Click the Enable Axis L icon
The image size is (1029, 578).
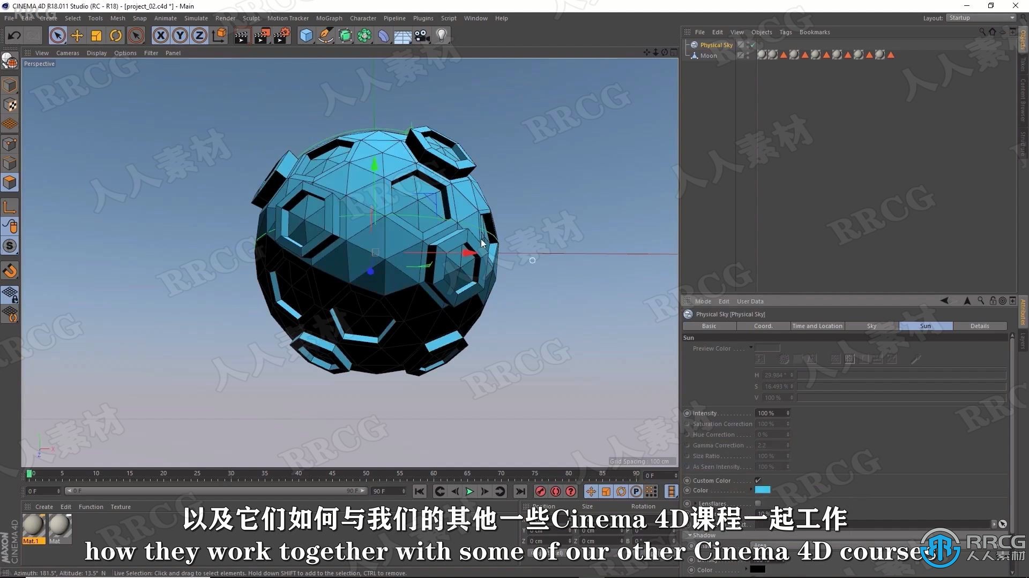tap(10, 207)
